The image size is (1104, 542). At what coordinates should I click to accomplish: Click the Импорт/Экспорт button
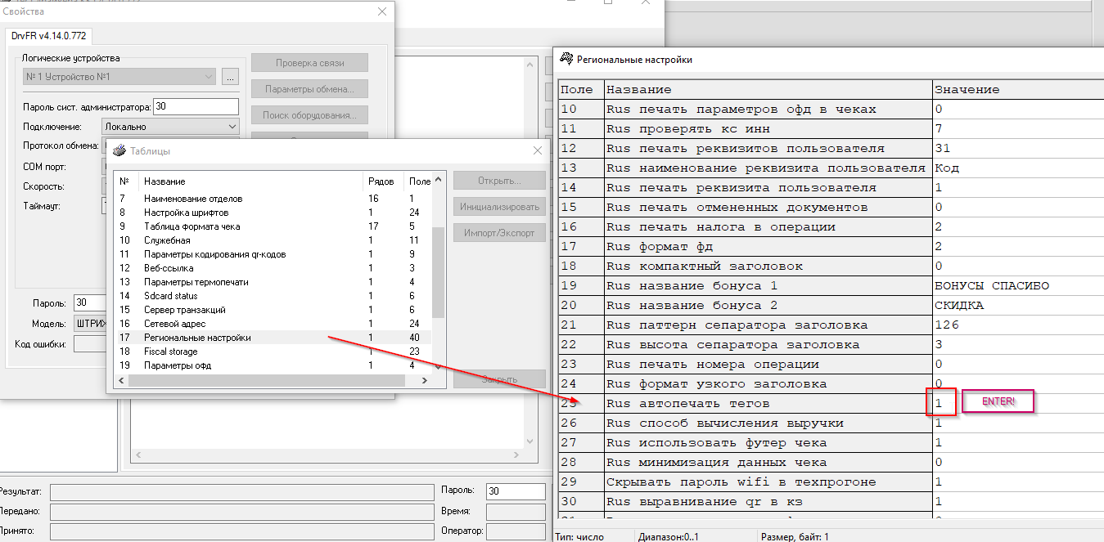click(x=498, y=233)
